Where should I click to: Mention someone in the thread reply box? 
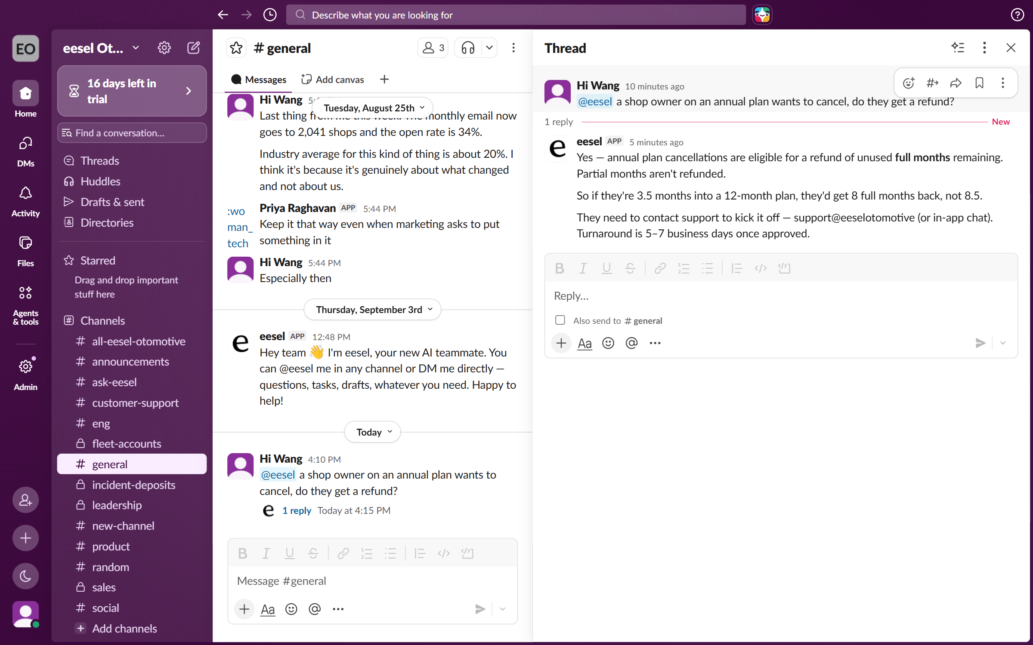tap(631, 343)
